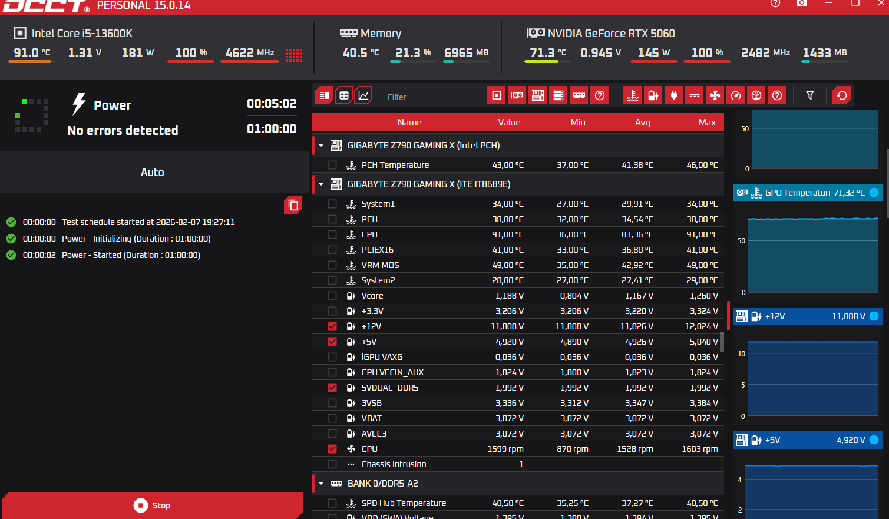Collapse the BANK 0/DDR5-A2 group
Image resolution: width=889 pixels, height=519 pixels.
coord(321,484)
